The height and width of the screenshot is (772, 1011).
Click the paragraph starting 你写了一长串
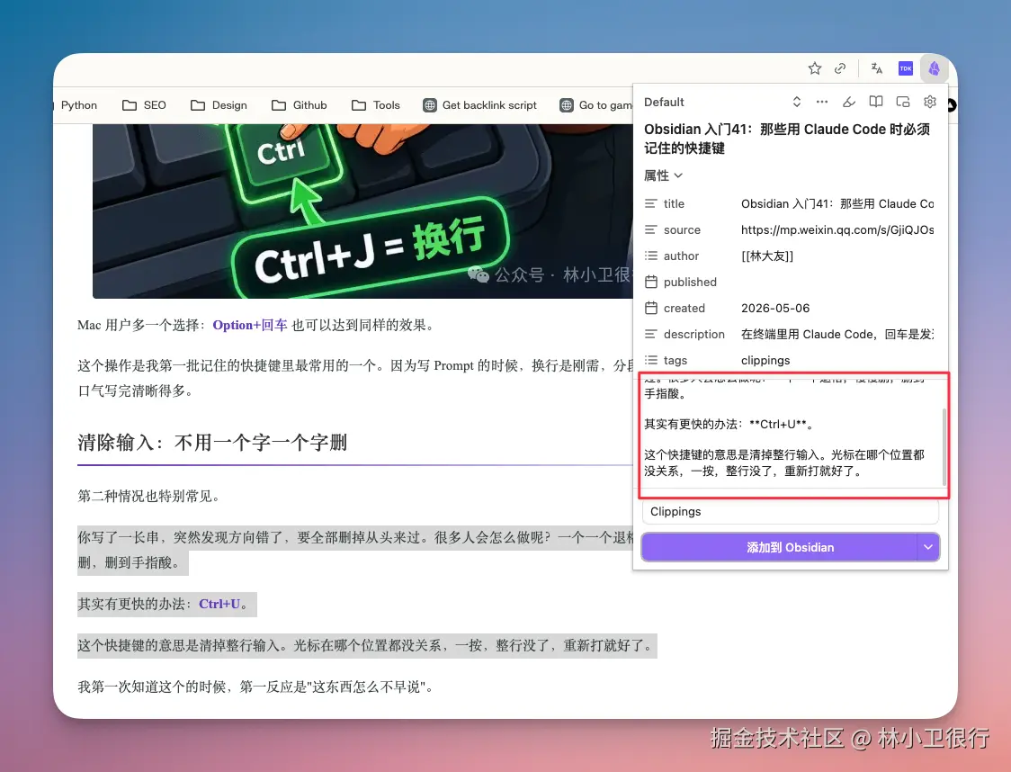[x=355, y=550]
